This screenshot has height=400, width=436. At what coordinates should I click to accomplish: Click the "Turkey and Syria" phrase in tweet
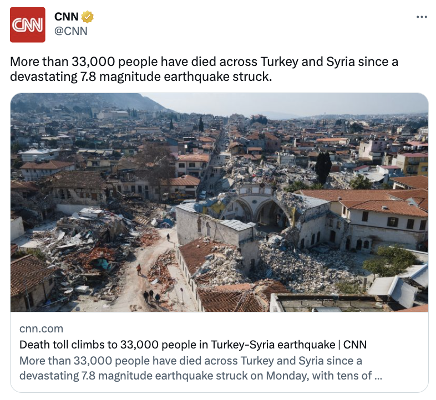[x=307, y=61]
